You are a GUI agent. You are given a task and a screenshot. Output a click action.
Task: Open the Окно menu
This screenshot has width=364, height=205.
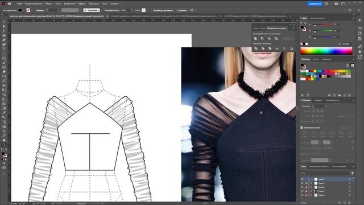click(x=105, y=4)
